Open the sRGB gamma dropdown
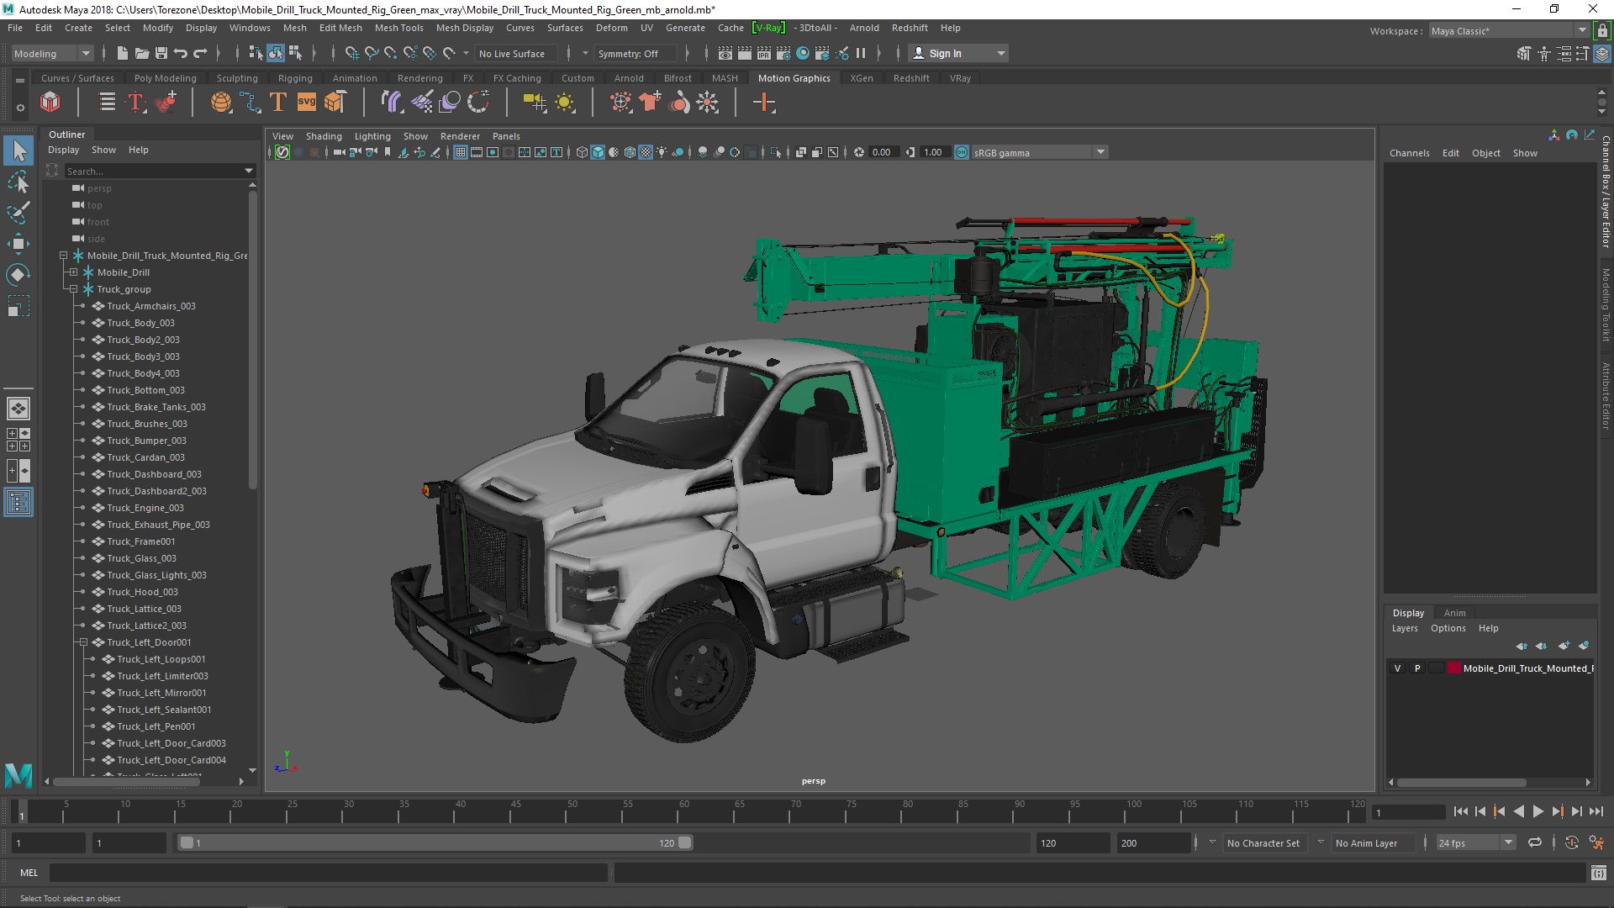Viewport: 1614px width, 908px height. pyautogui.click(x=1039, y=152)
